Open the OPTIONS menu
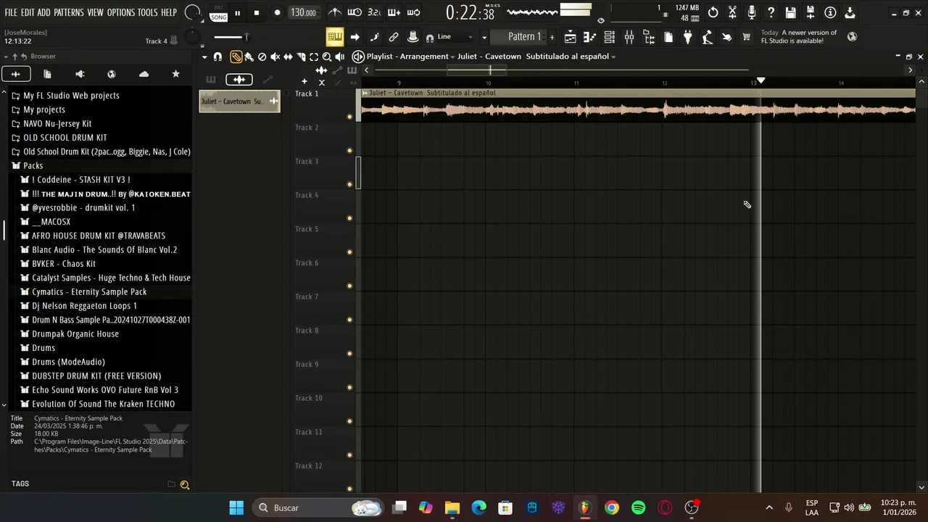The image size is (928, 522). tap(121, 12)
